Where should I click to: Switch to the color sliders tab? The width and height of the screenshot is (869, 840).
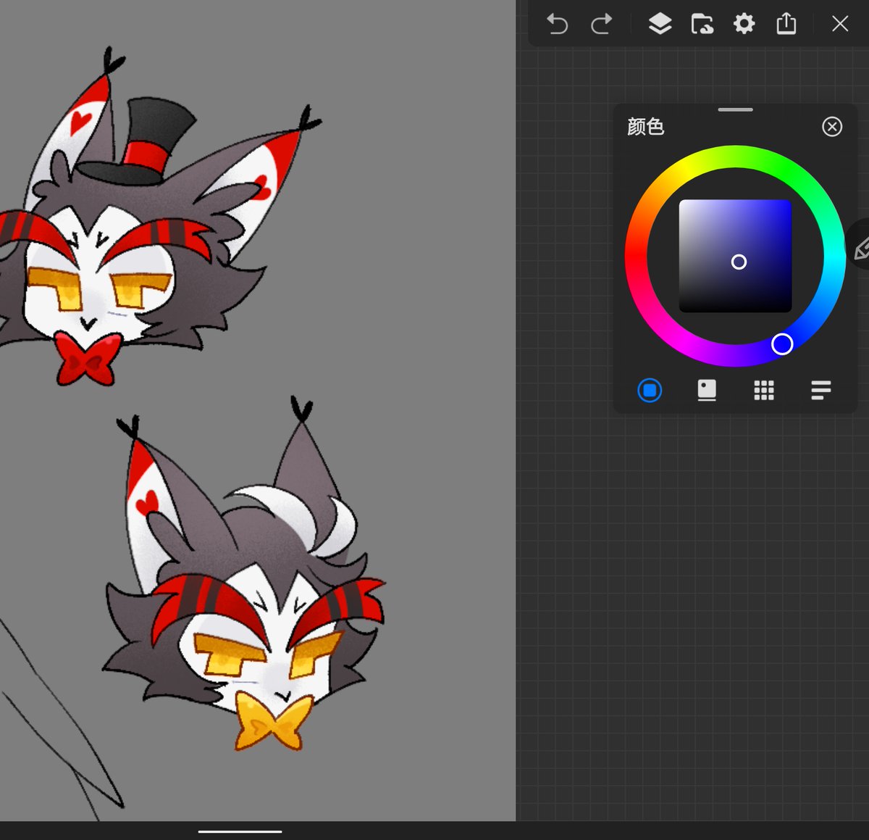tap(820, 391)
